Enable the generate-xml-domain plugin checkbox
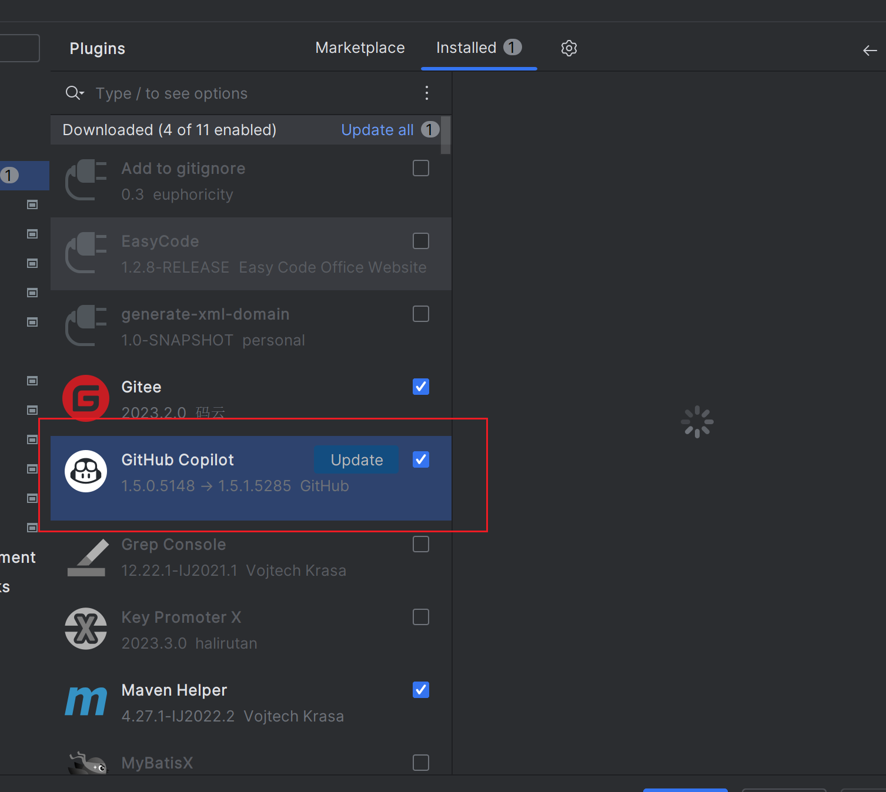Image resolution: width=886 pixels, height=792 pixels. (421, 314)
